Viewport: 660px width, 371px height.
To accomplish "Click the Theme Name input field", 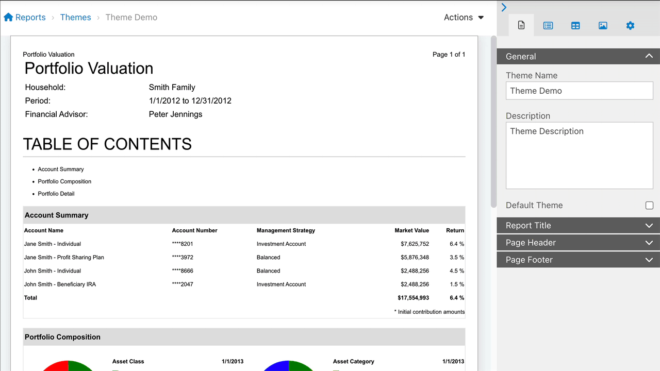I will point(580,91).
